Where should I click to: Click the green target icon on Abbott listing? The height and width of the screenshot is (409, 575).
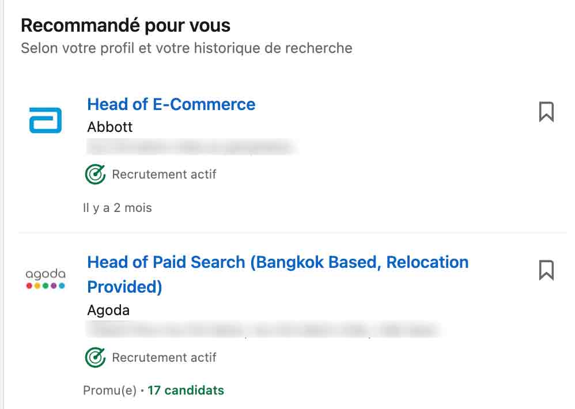coord(95,174)
